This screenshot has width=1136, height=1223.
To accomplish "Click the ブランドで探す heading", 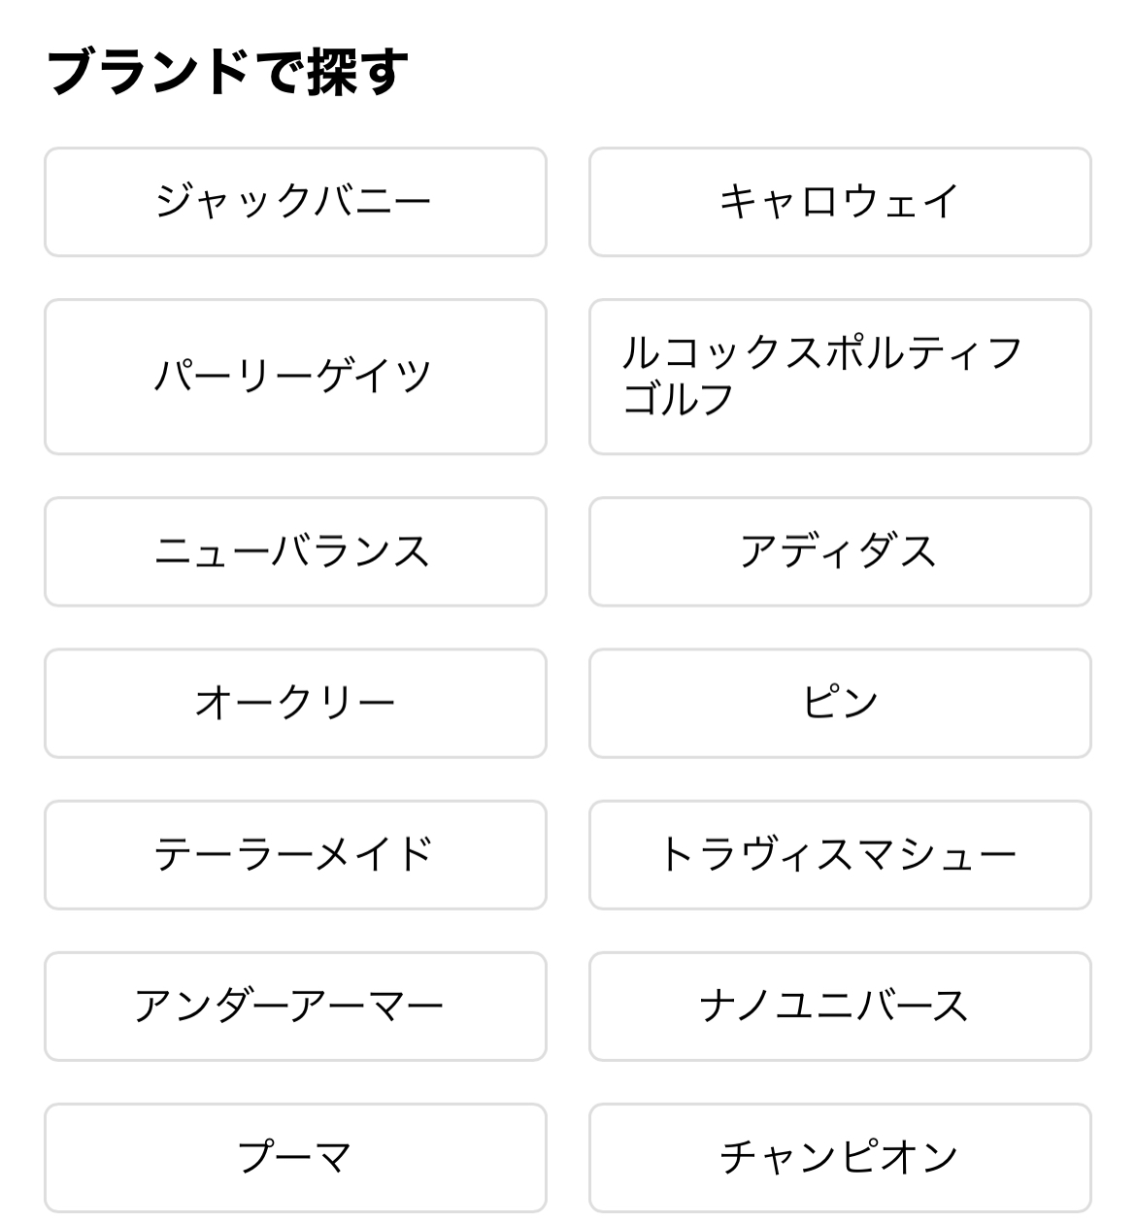I will [x=228, y=73].
